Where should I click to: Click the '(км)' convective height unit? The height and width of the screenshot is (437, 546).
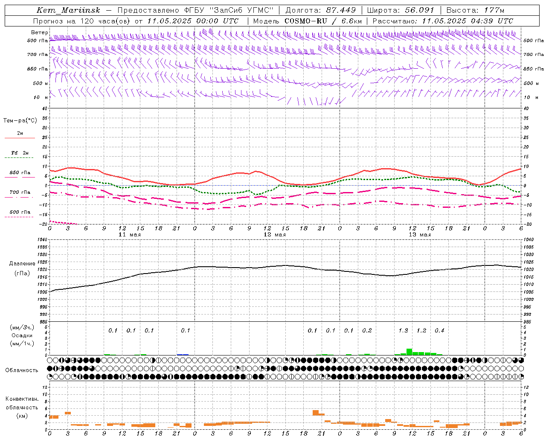pyautogui.click(x=22, y=416)
